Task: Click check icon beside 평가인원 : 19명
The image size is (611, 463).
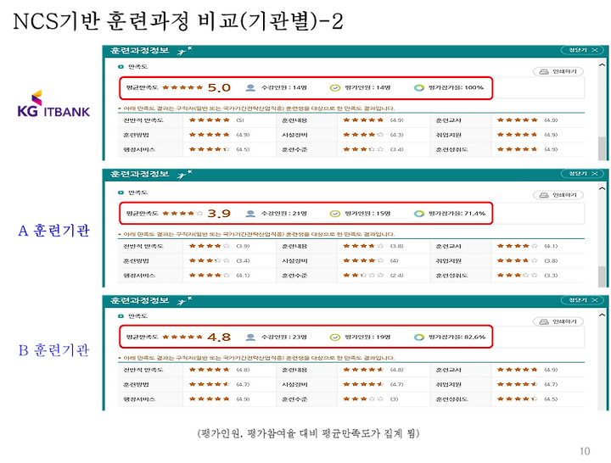Action: point(334,337)
